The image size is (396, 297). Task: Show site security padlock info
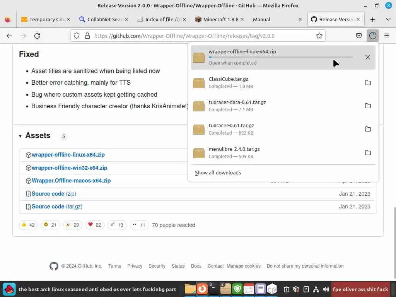pyautogui.click(x=87, y=36)
